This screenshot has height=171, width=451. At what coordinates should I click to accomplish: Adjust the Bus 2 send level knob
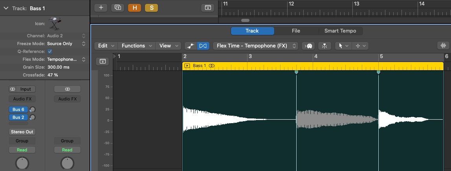pyautogui.click(x=33, y=117)
